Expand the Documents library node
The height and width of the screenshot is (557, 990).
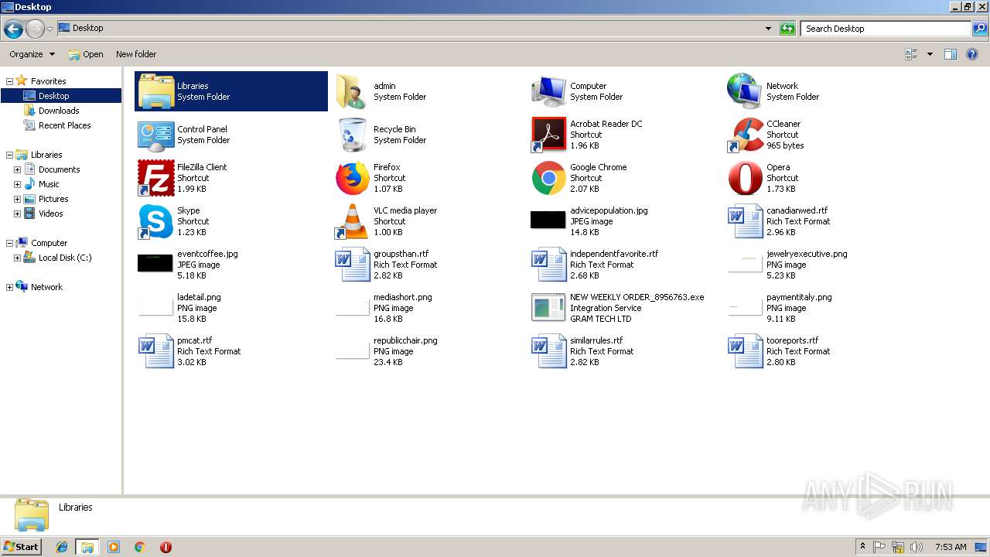[17, 169]
